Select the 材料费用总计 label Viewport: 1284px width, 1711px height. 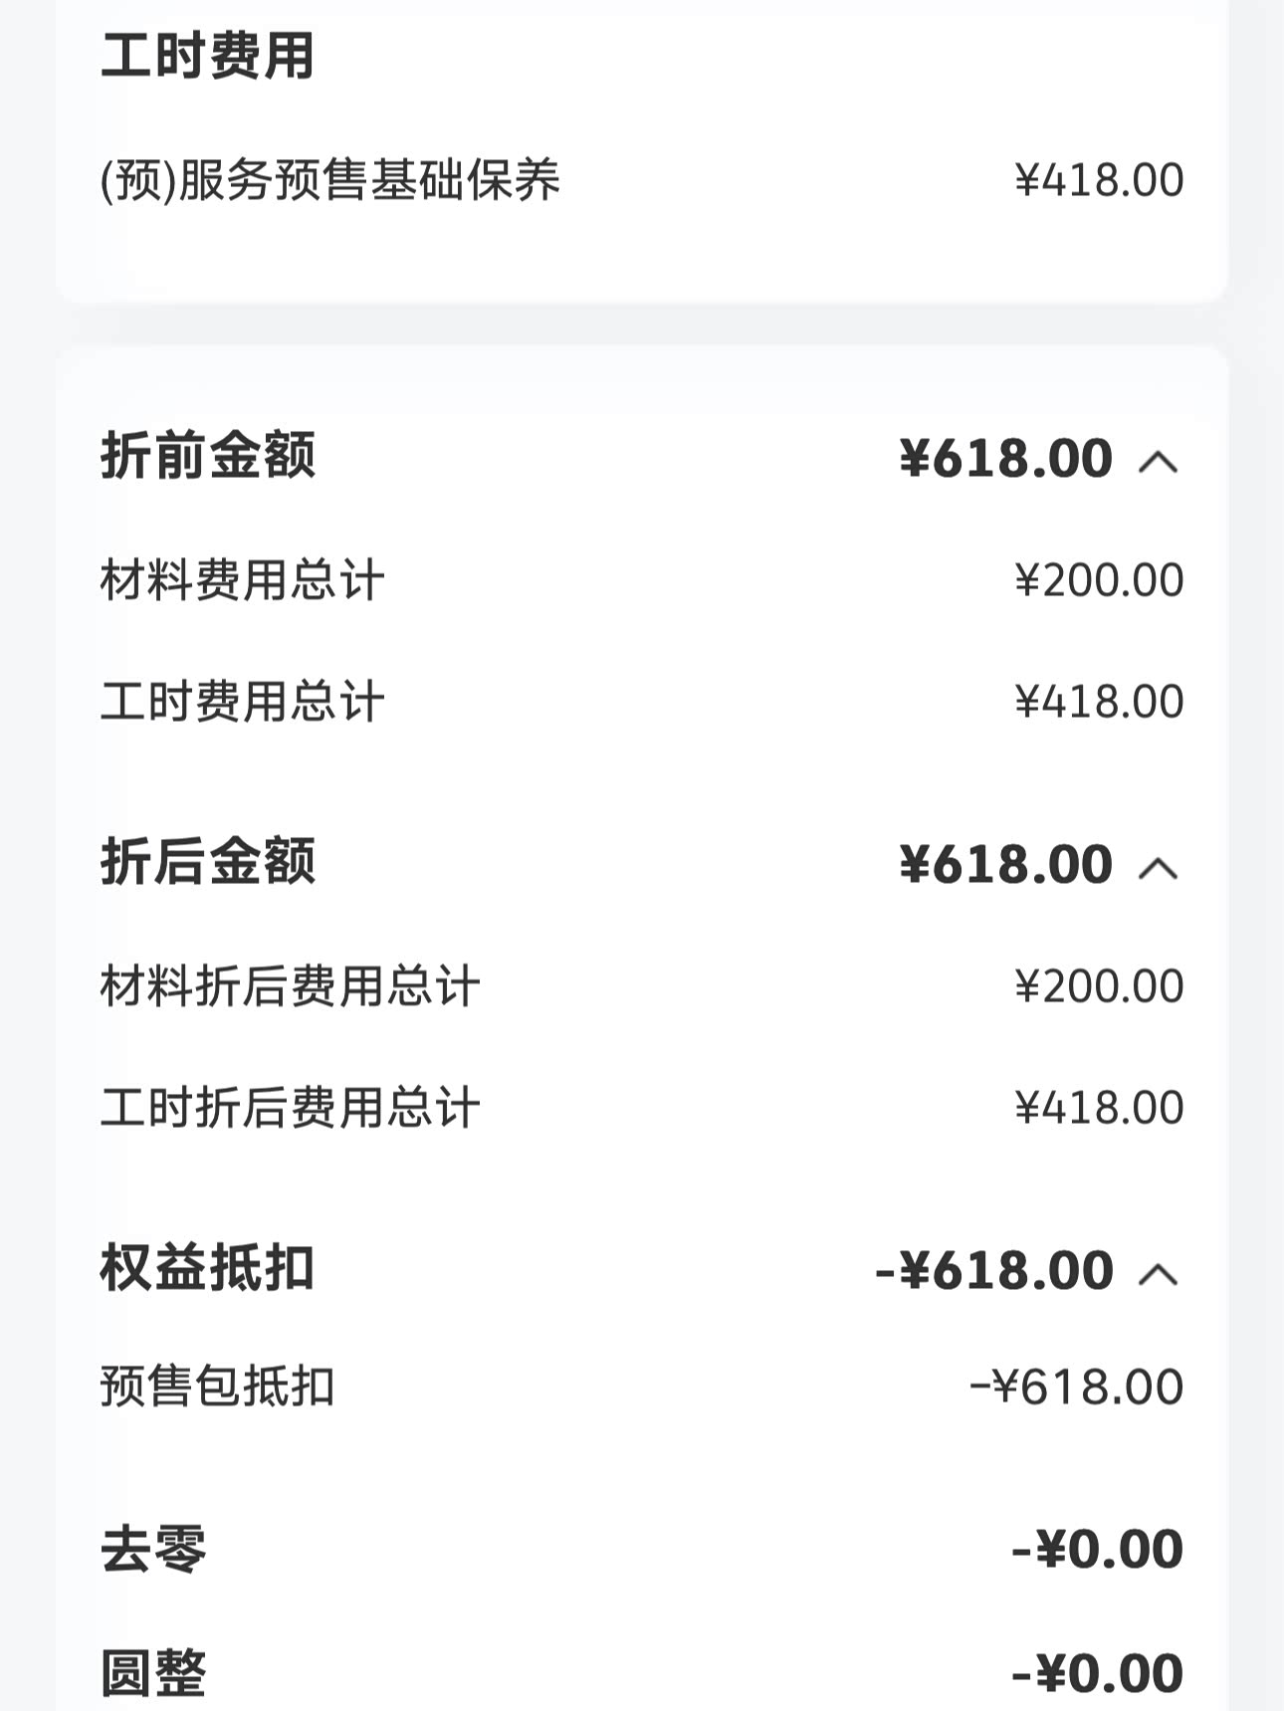[242, 580]
